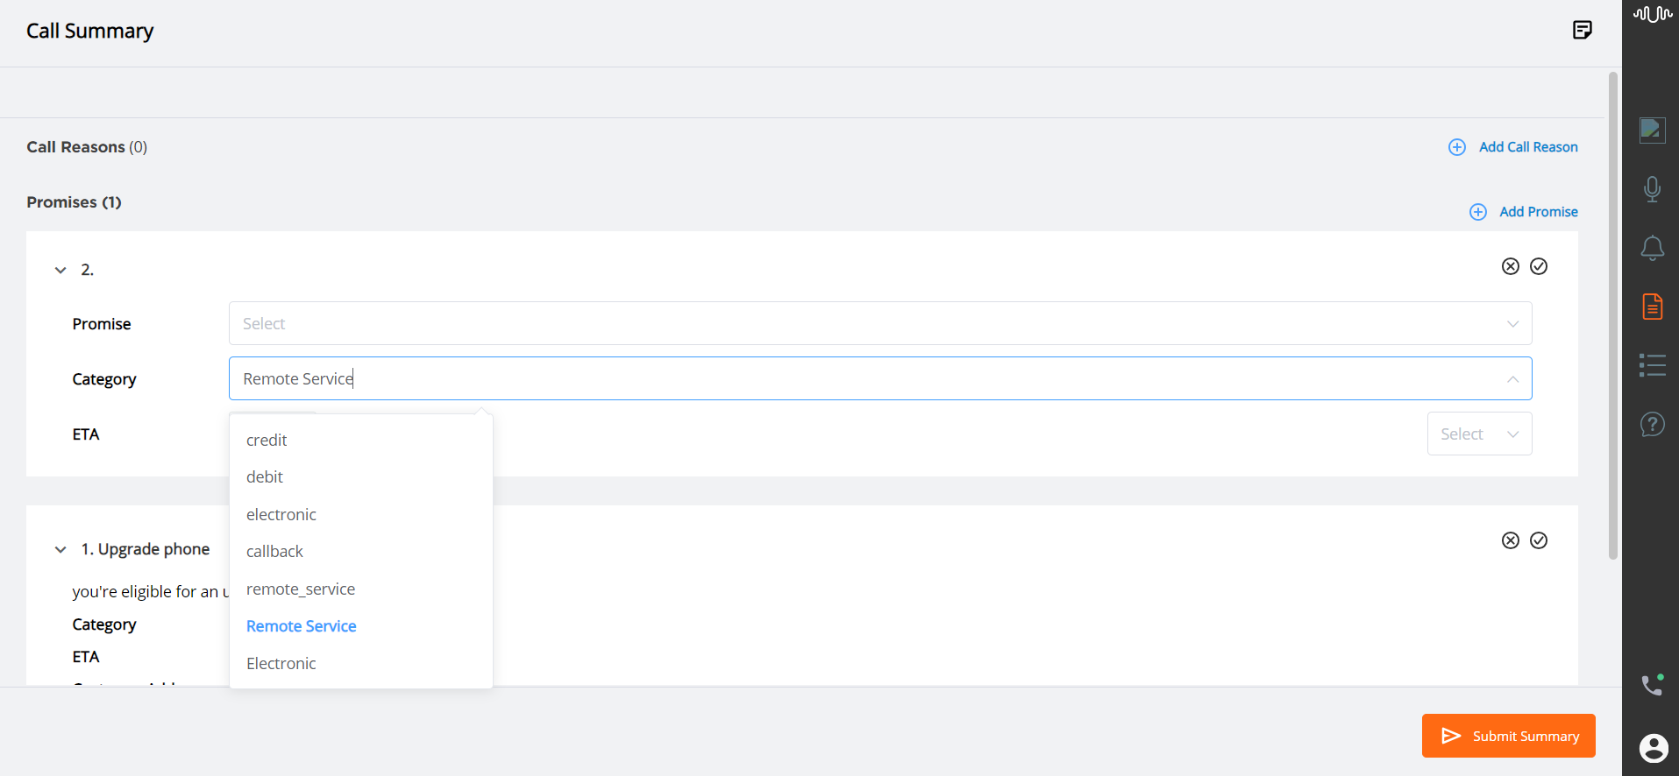Open the user profile avatar icon
The height and width of the screenshot is (776, 1679).
[1654, 748]
